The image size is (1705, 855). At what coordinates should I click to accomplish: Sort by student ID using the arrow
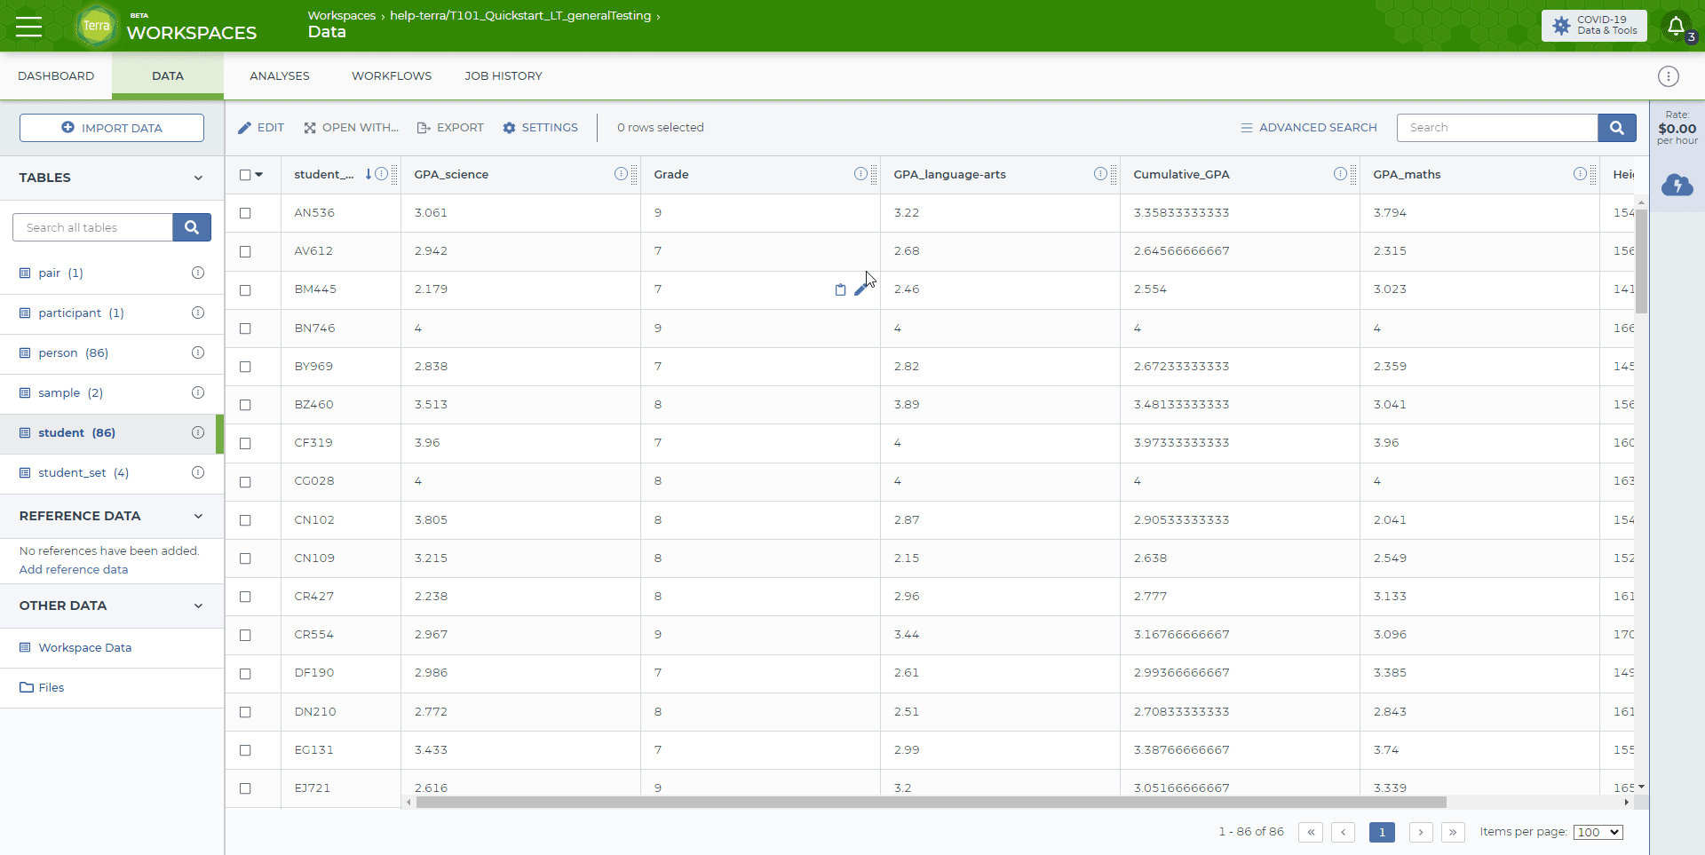point(368,174)
